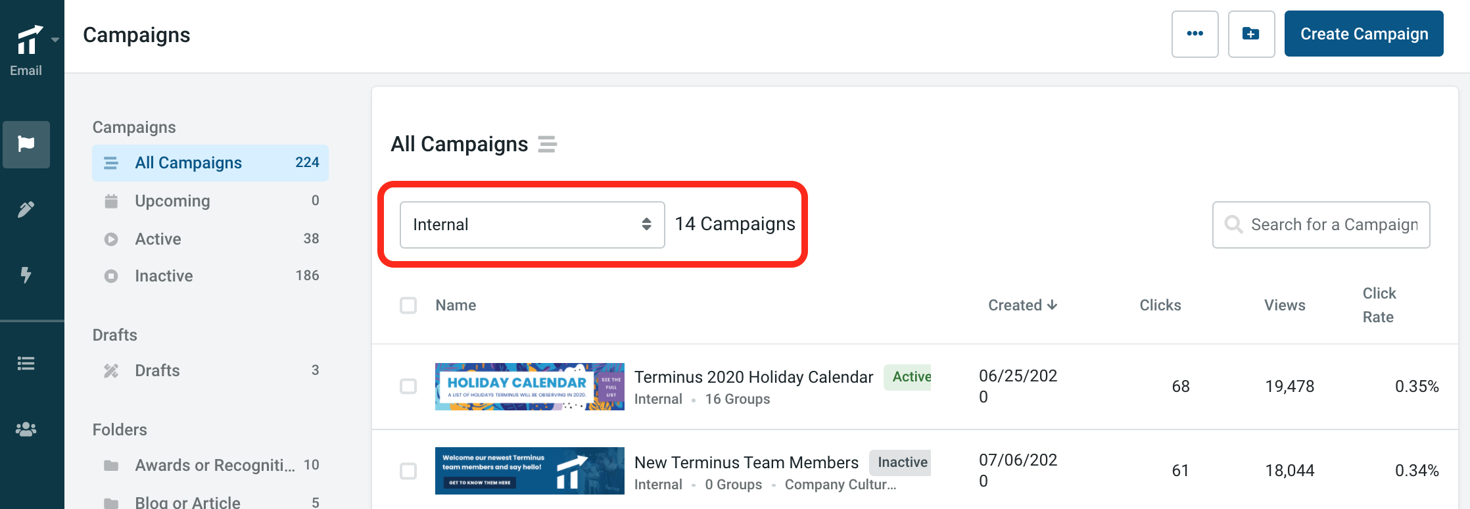Open the Terminus 2020 Holiday Calendar campaign
1470x509 pixels.
pos(753,377)
